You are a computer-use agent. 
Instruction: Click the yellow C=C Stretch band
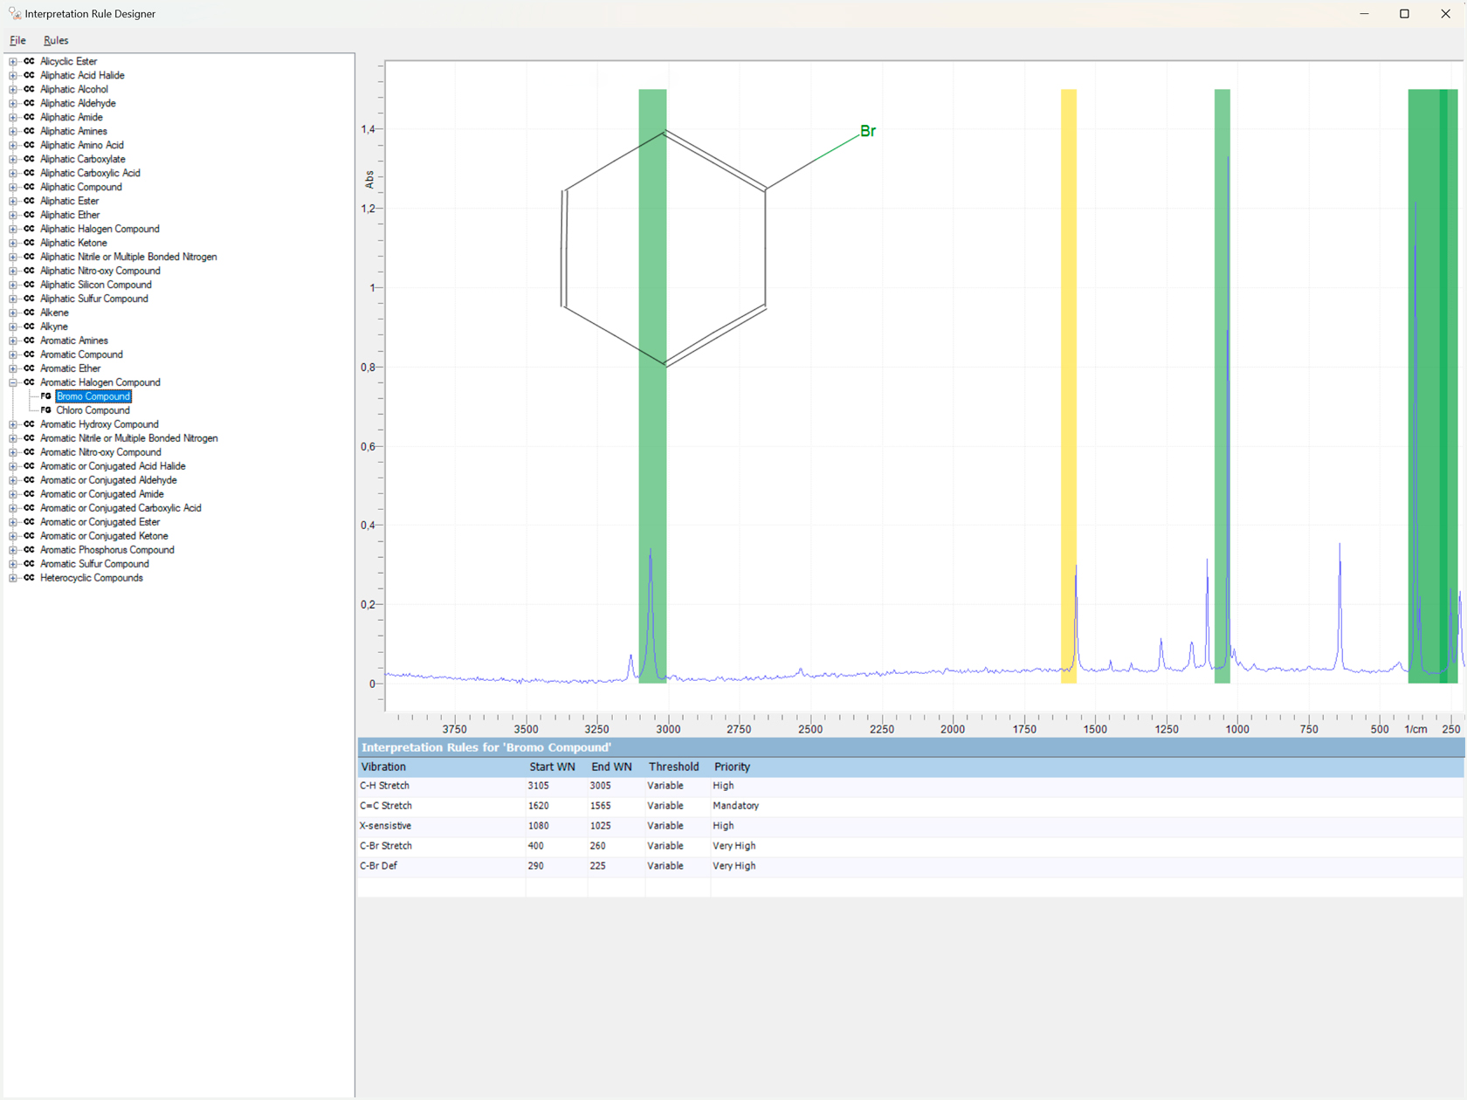click(1068, 349)
